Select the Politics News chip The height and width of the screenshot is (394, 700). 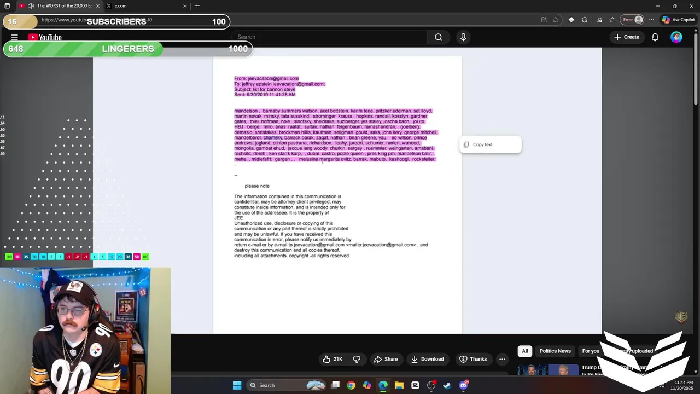click(555, 351)
